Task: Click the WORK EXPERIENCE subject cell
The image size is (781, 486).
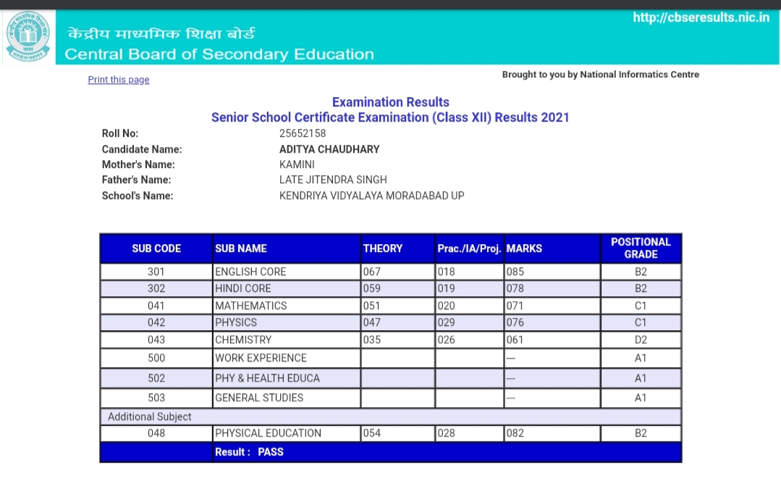Action: click(287, 359)
